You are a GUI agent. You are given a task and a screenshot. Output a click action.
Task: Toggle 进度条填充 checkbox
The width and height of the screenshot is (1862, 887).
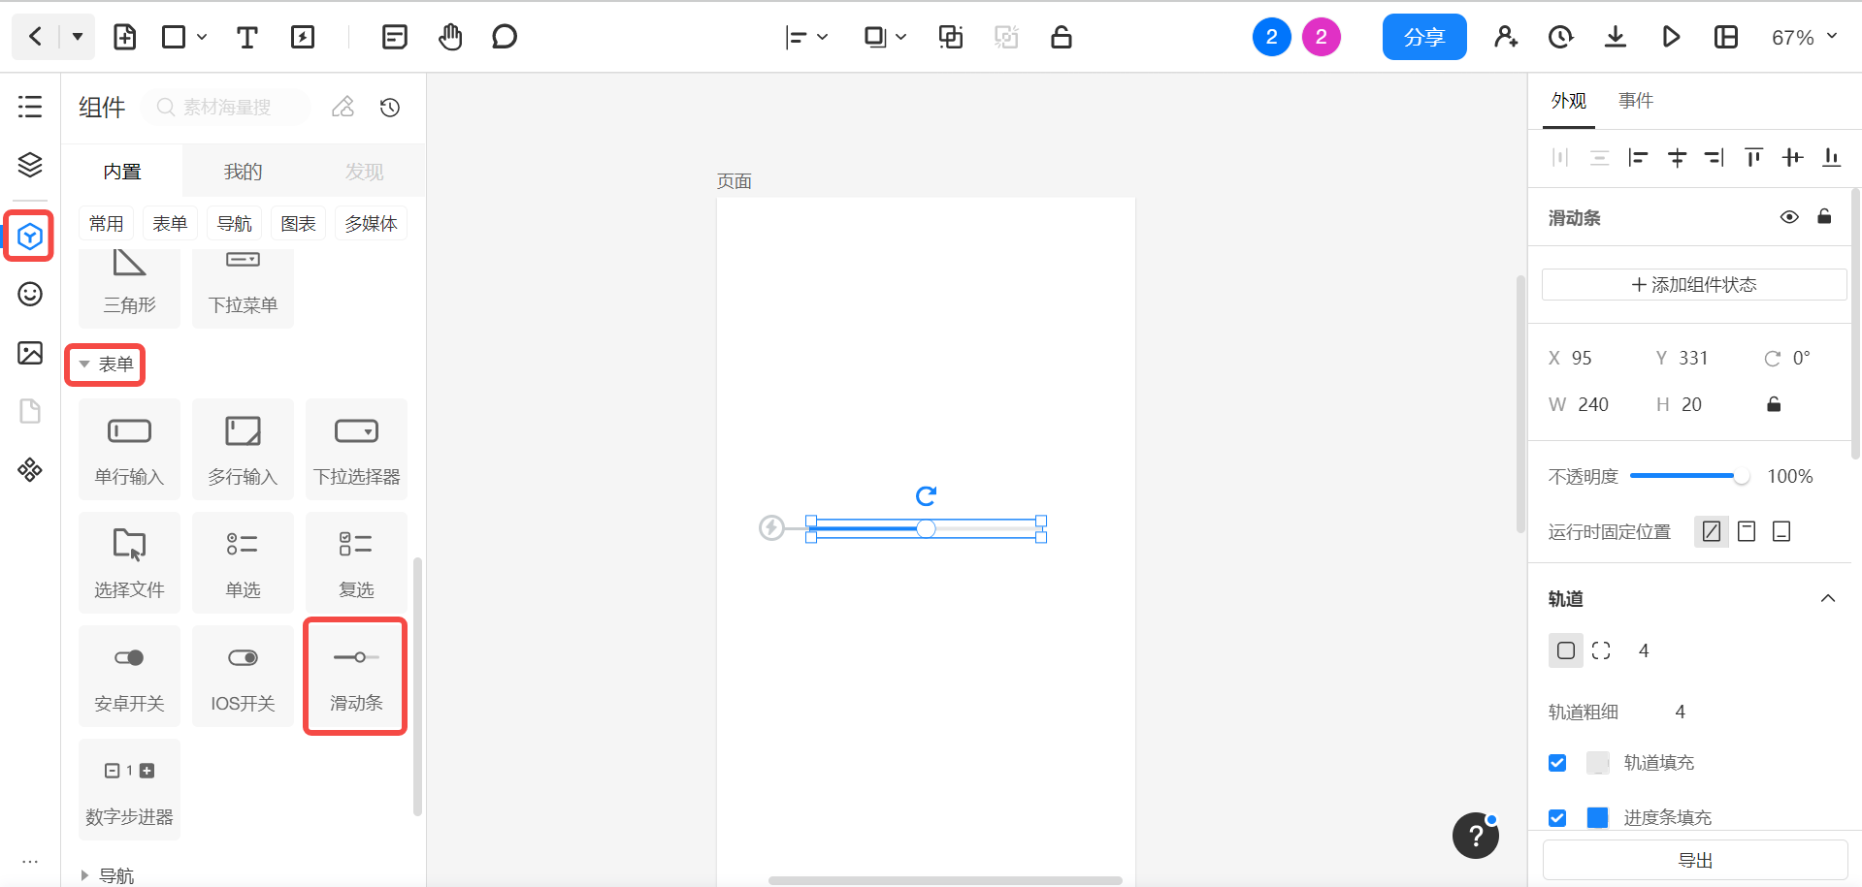(x=1557, y=817)
